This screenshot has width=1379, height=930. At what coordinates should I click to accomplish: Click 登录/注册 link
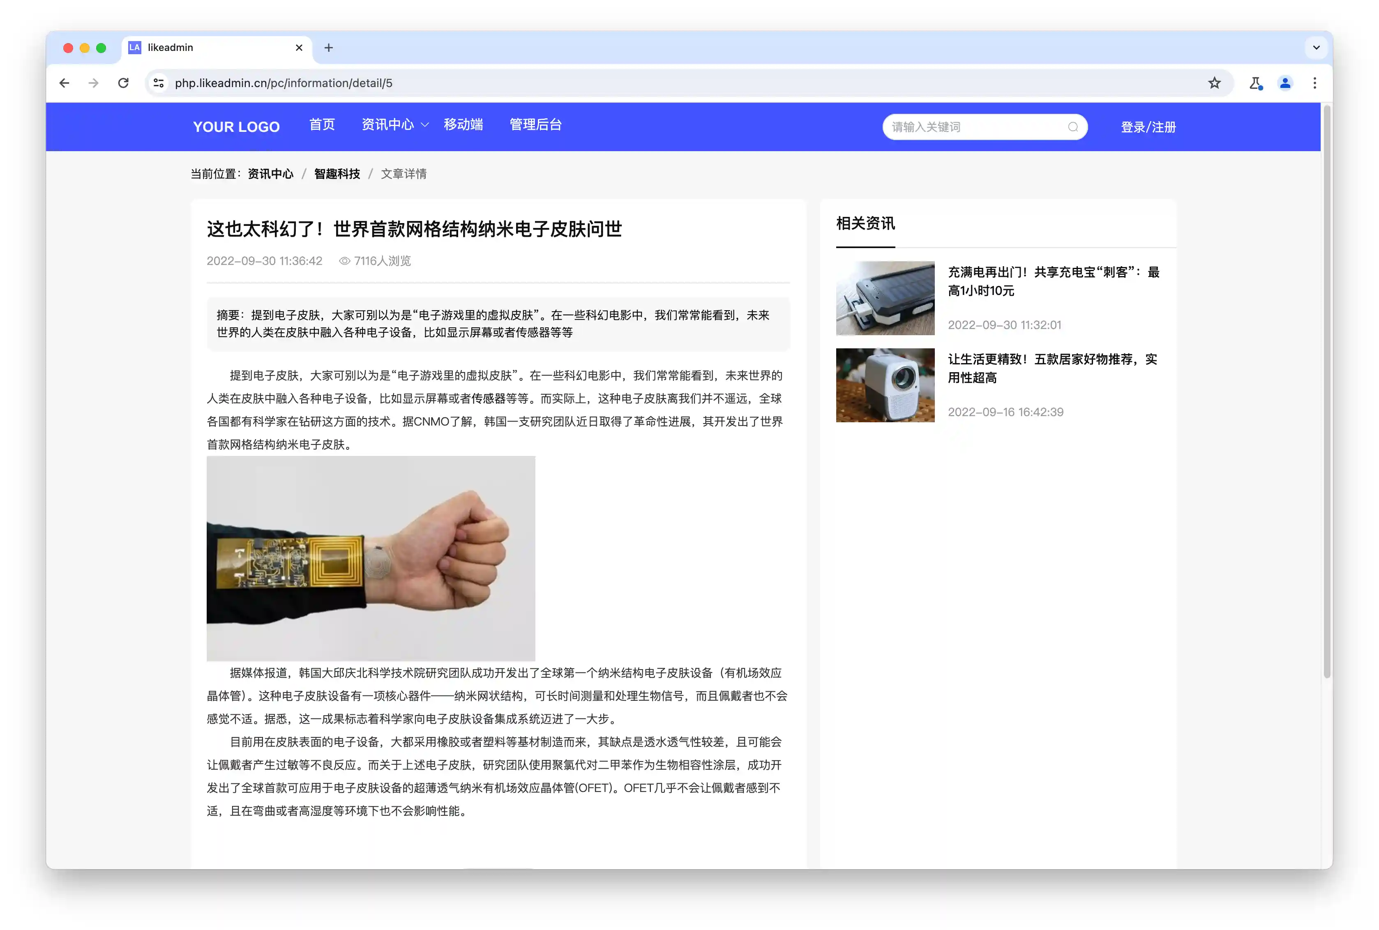[x=1148, y=127]
